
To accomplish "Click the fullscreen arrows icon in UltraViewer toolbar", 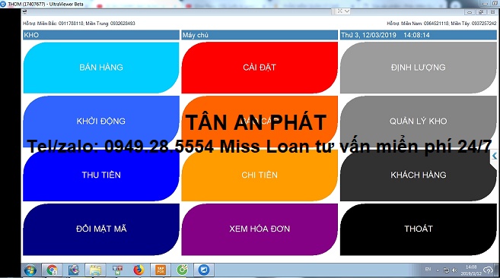I will coord(340,11).
